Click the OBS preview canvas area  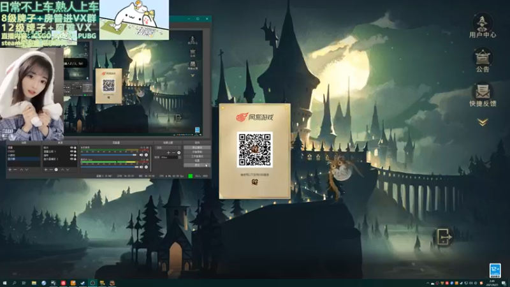pos(133,82)
